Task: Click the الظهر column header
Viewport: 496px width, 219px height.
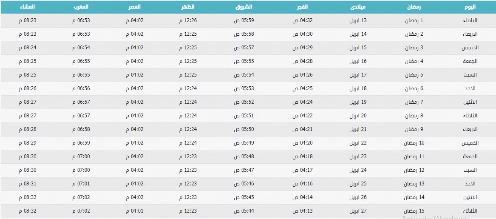Action: (x=188, y=7)
